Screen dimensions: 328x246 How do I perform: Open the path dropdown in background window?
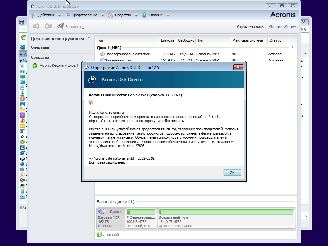[x=21, y=54]
